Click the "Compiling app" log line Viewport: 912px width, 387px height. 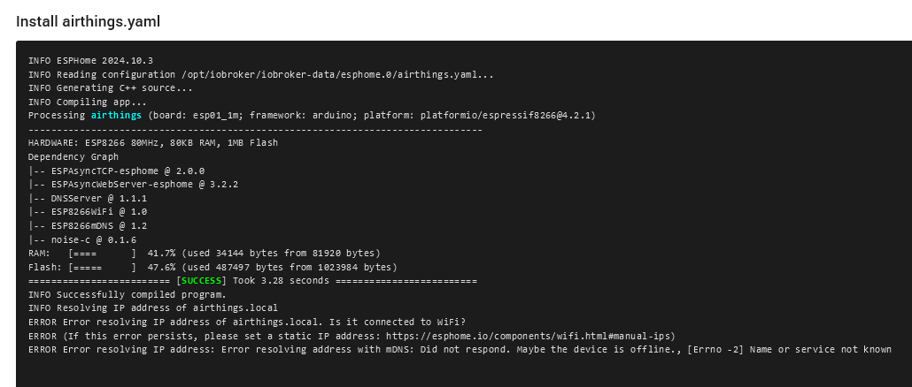[x=88, y=102]
